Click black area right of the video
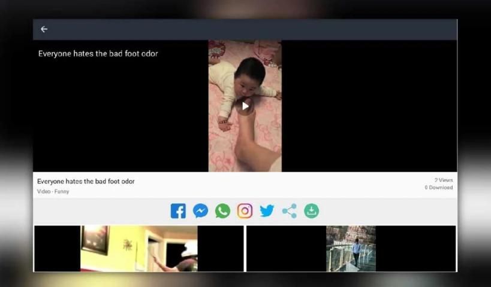Screen dimensions: 491x287 369,106
